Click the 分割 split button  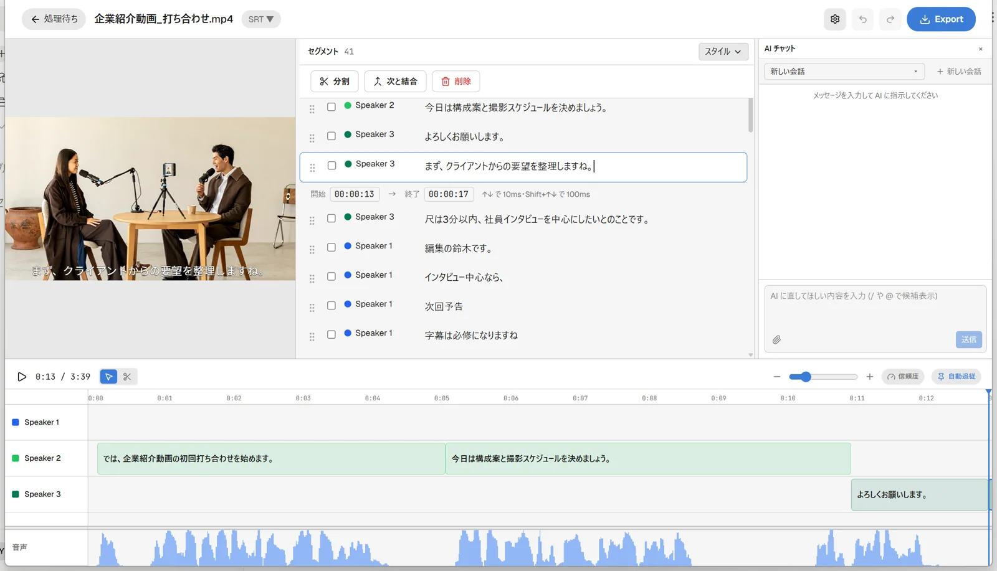[x=335, y=82]
